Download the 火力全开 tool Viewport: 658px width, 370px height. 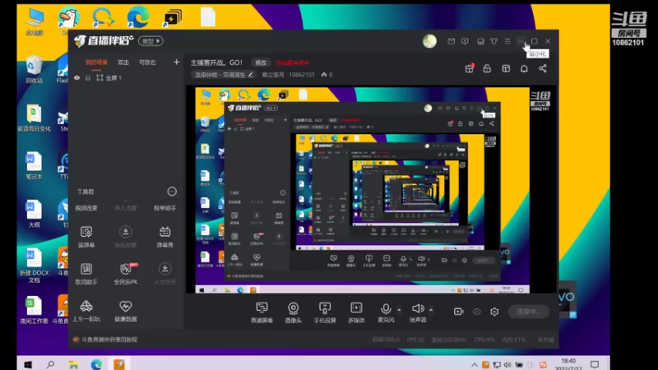[165, 274]
